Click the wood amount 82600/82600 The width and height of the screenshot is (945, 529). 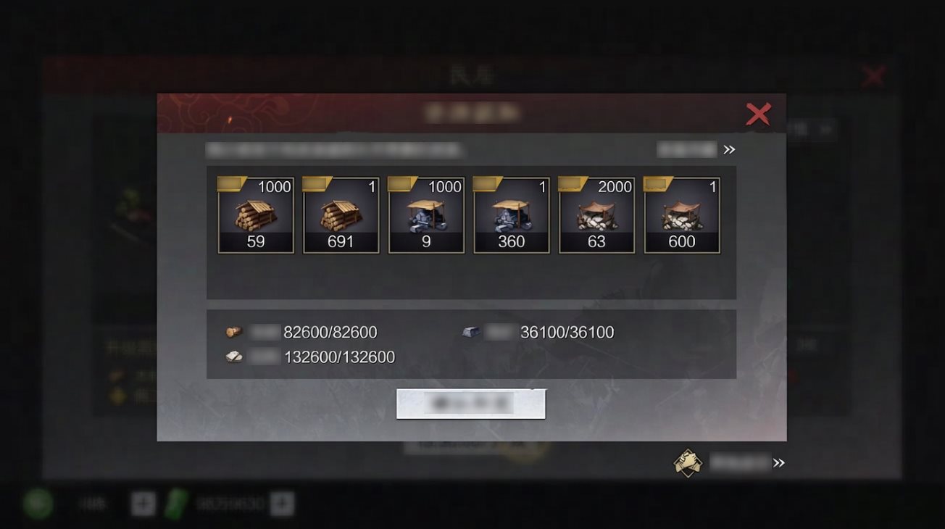tap(330, 333)
